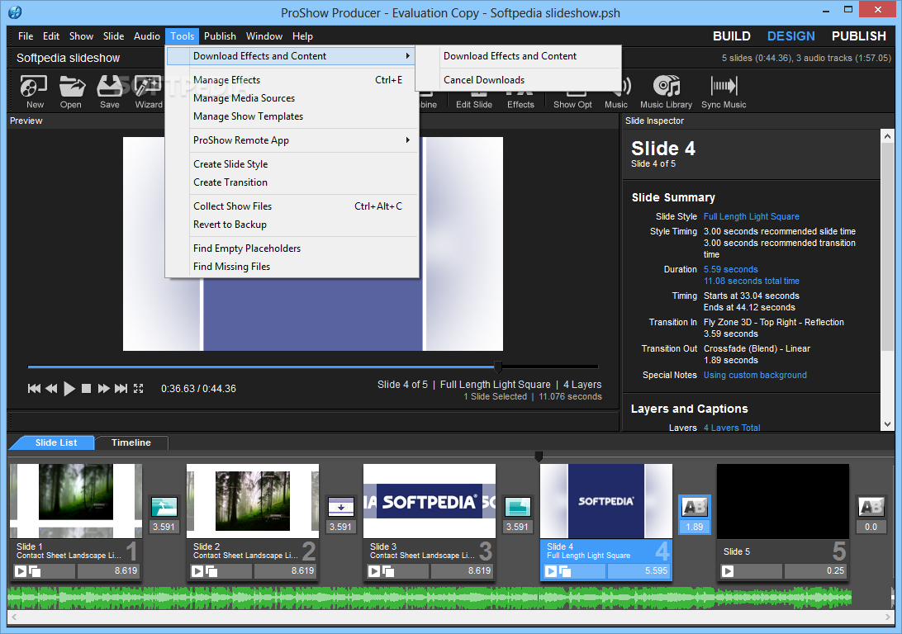The image size is (902, 634).
Task: Click the layers icon on Slide 2
Action: (211, 570)
